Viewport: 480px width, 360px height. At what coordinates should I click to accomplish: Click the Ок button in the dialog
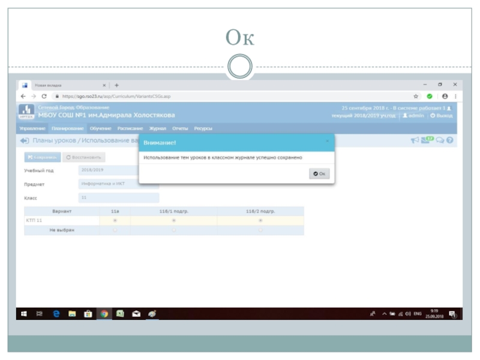(319, 173)
